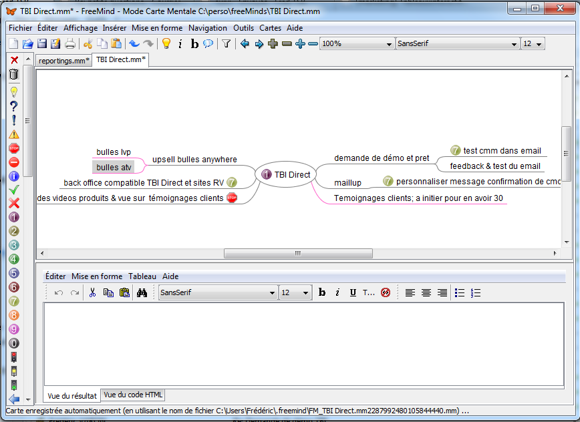Image resolution: width=580 pixels, height=422 pixels.
Task: Toggle underline in the note editor
Action: click(x=353, y=292)
